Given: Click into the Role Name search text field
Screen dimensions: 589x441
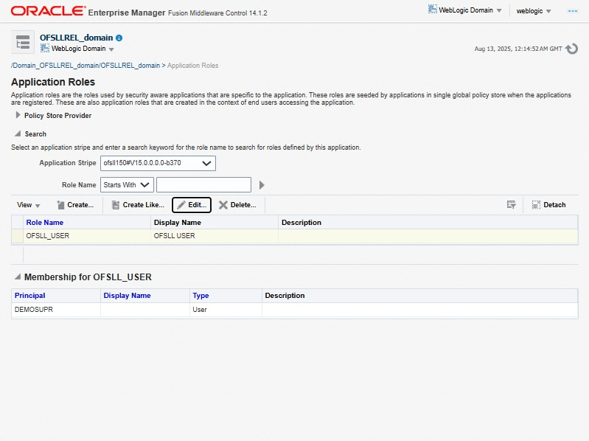Looking at the screenshot, I should click(203, 185).
